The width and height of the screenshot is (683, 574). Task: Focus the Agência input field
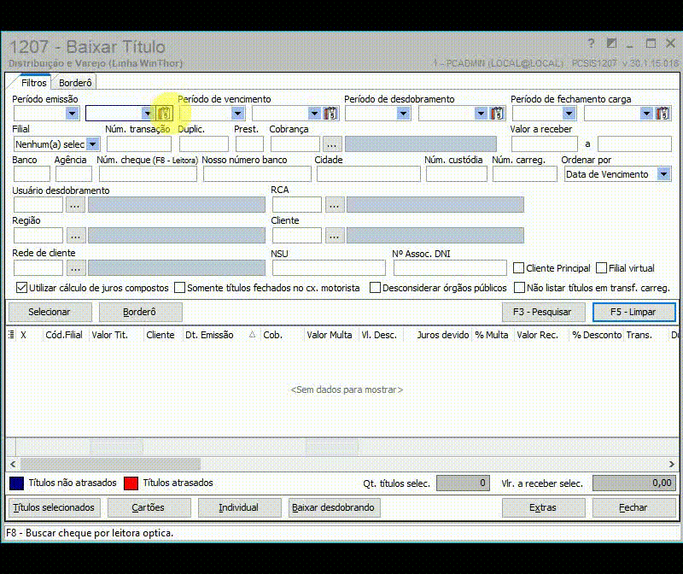(73, 174)
